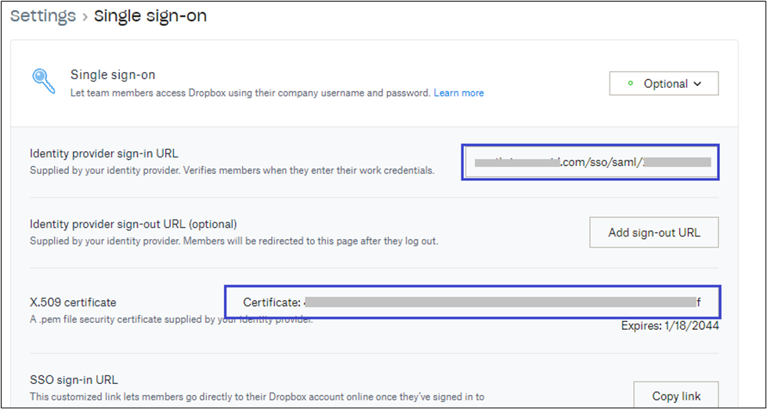The height and width of the screenshot is (409, 767).
Task: Click the Identity provider sign-in URL label
Action: [x=110, y=154]
